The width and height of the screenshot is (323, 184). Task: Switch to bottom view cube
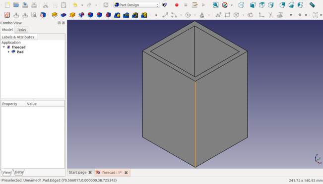(x=291, y=5)
